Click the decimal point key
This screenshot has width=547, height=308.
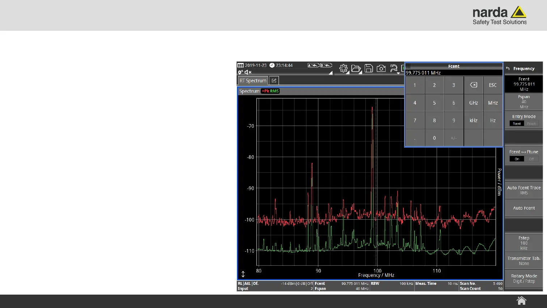pyautogui.click(x=415, y=138)
